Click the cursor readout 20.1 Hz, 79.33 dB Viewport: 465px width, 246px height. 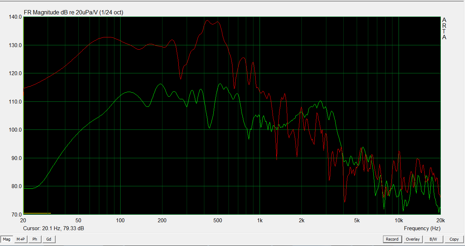point(54,228)
